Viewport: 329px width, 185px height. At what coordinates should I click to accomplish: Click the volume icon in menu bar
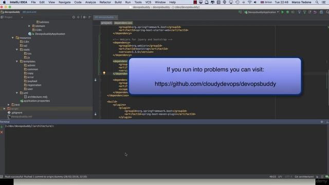tap(255, 2)
